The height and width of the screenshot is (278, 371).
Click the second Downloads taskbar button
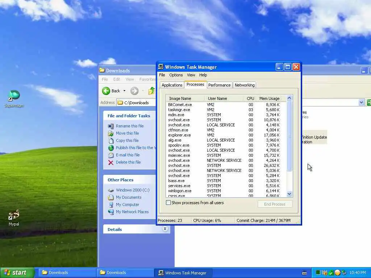pos(125,273)
